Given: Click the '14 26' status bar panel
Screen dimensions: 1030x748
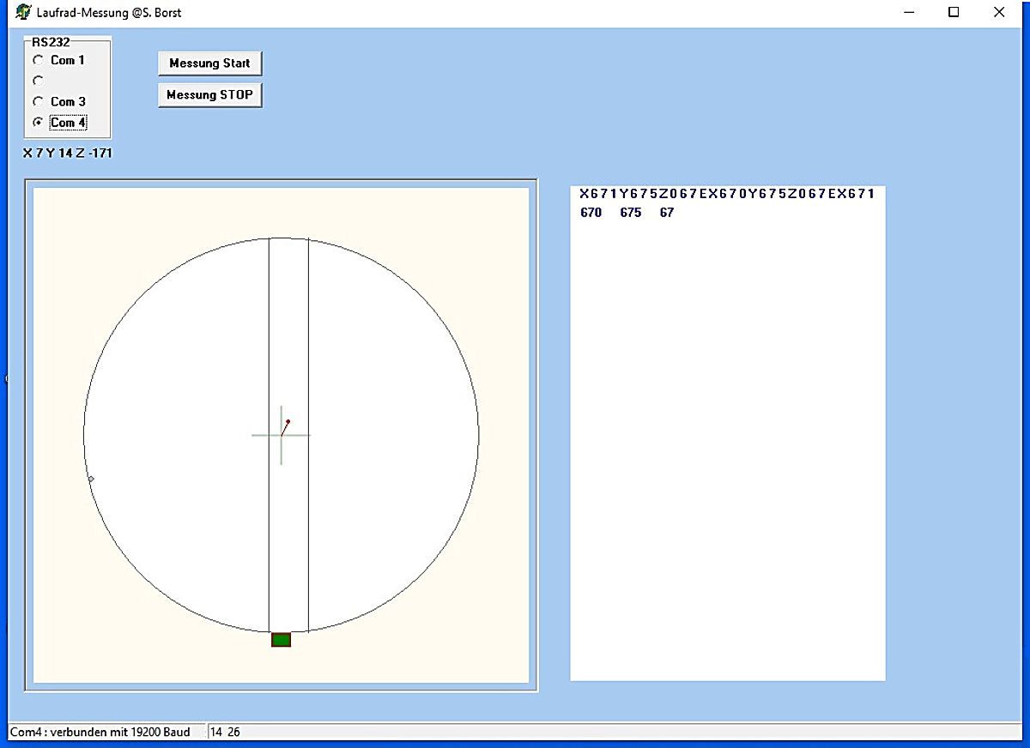Looking at the screenshot, I should [227, 732].
